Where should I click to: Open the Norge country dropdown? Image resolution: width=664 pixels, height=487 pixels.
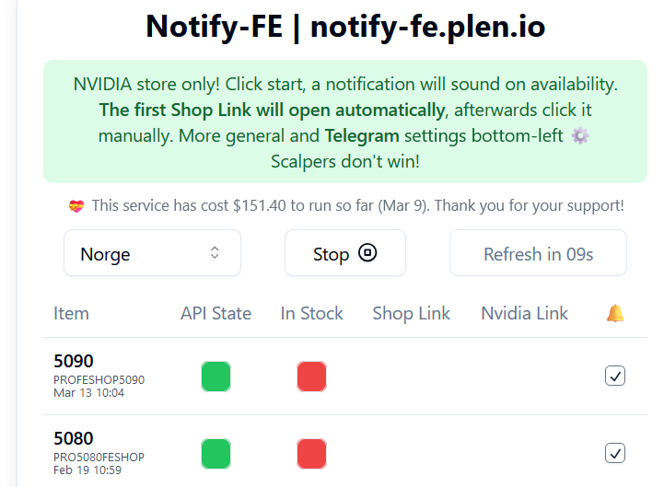153,253
